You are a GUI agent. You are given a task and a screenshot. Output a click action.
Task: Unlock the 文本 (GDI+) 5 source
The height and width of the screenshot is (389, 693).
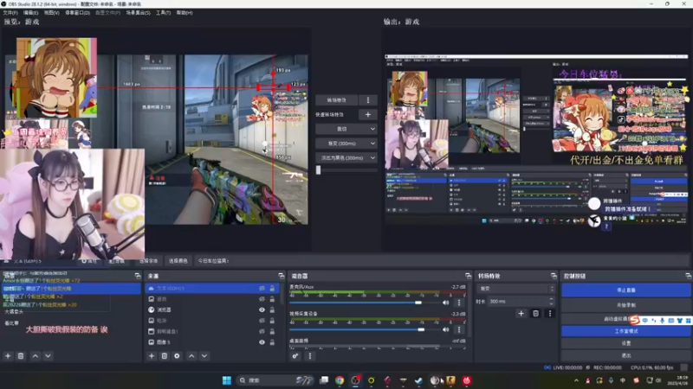pyautogui.click(x=272, y=289)
